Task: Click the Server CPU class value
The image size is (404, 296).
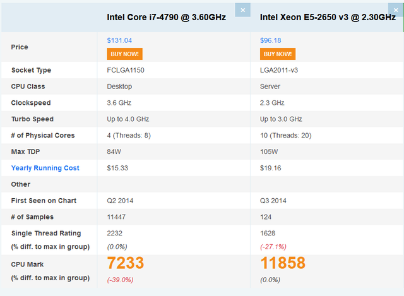Action: click(270, 86)
